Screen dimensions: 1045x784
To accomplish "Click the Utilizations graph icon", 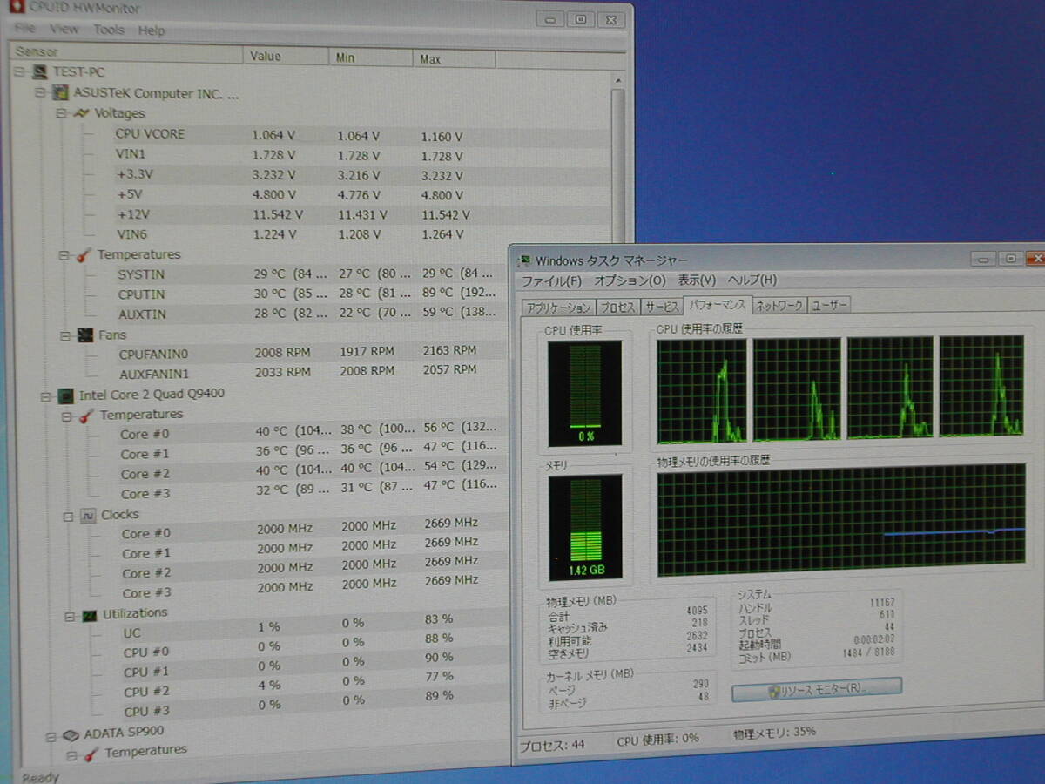I will (x=90, y=614).
